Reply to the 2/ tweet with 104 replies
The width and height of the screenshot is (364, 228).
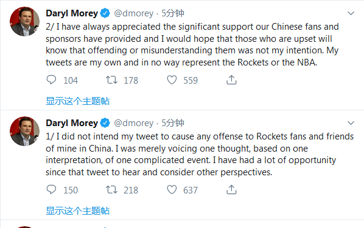[51, 80]
